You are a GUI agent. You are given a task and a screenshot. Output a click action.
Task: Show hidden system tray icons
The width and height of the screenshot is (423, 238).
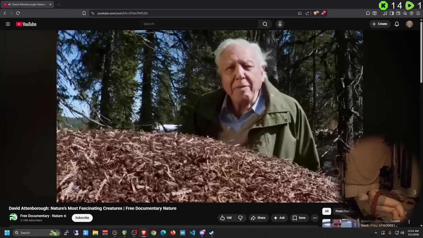click(376, 233)
